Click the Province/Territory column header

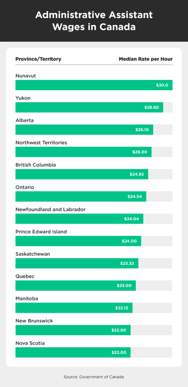pos(38,59)
